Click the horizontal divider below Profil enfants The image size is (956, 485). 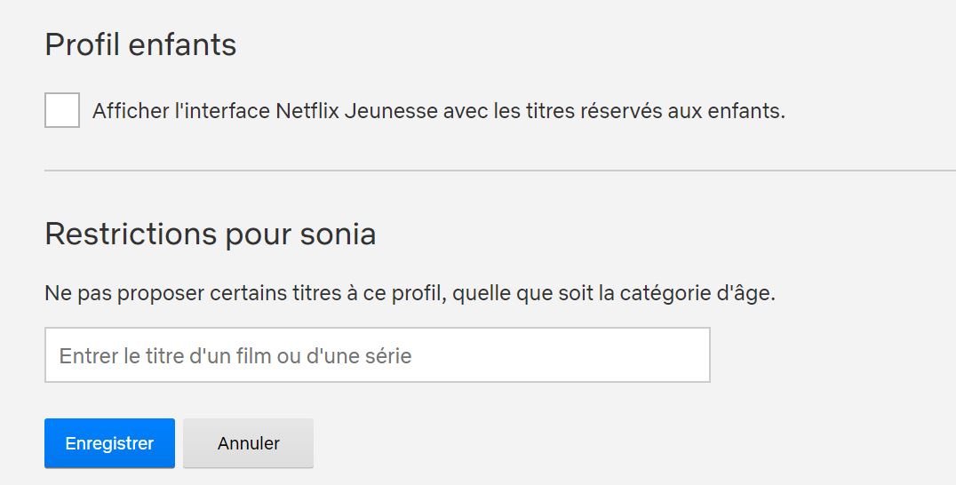click(499, 170)
